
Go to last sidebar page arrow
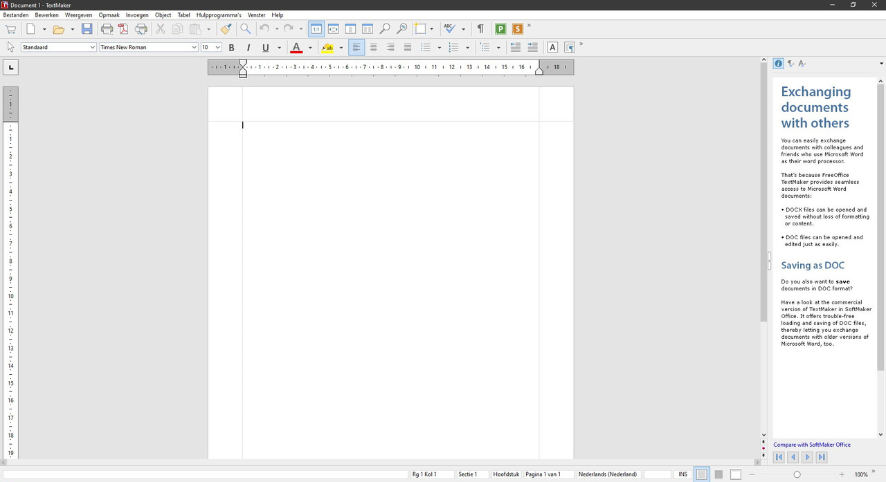(x=822, y=457)
